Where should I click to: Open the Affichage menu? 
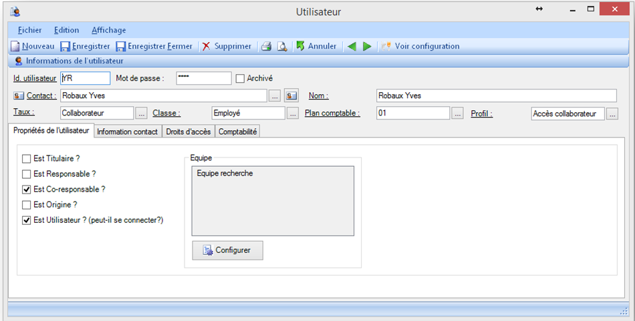(108, 30)
